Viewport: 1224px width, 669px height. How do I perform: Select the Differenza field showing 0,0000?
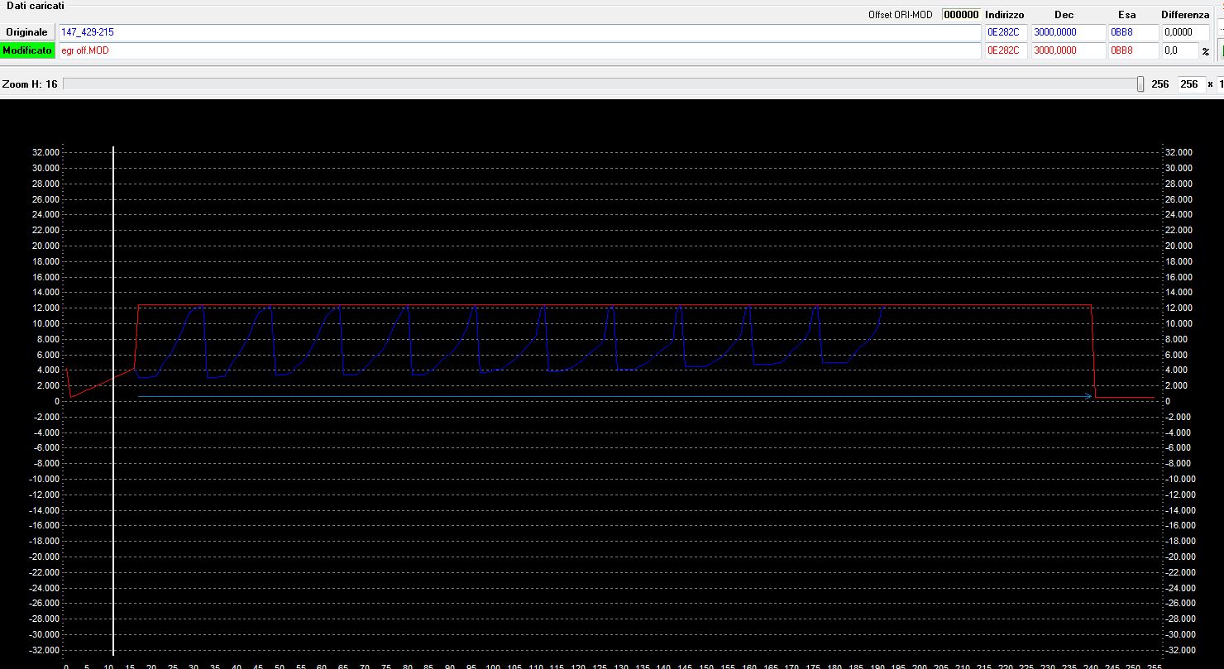tap(1184, 32)
